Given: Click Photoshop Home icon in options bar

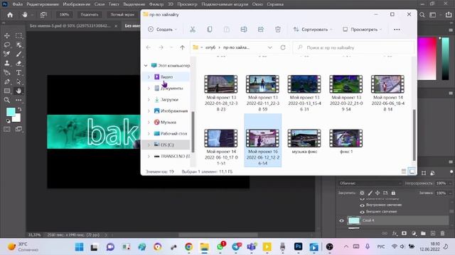Looking at the screenshot, I should point(10,15).
